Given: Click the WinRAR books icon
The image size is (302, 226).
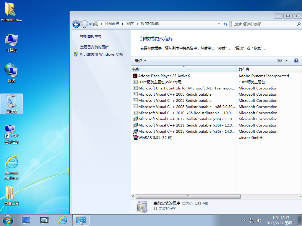Looking at the screenshot, I should click(135, 137).
